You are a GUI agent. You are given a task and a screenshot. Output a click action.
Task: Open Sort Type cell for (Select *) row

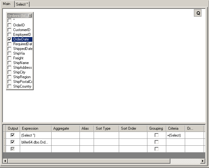pos(106,135)
